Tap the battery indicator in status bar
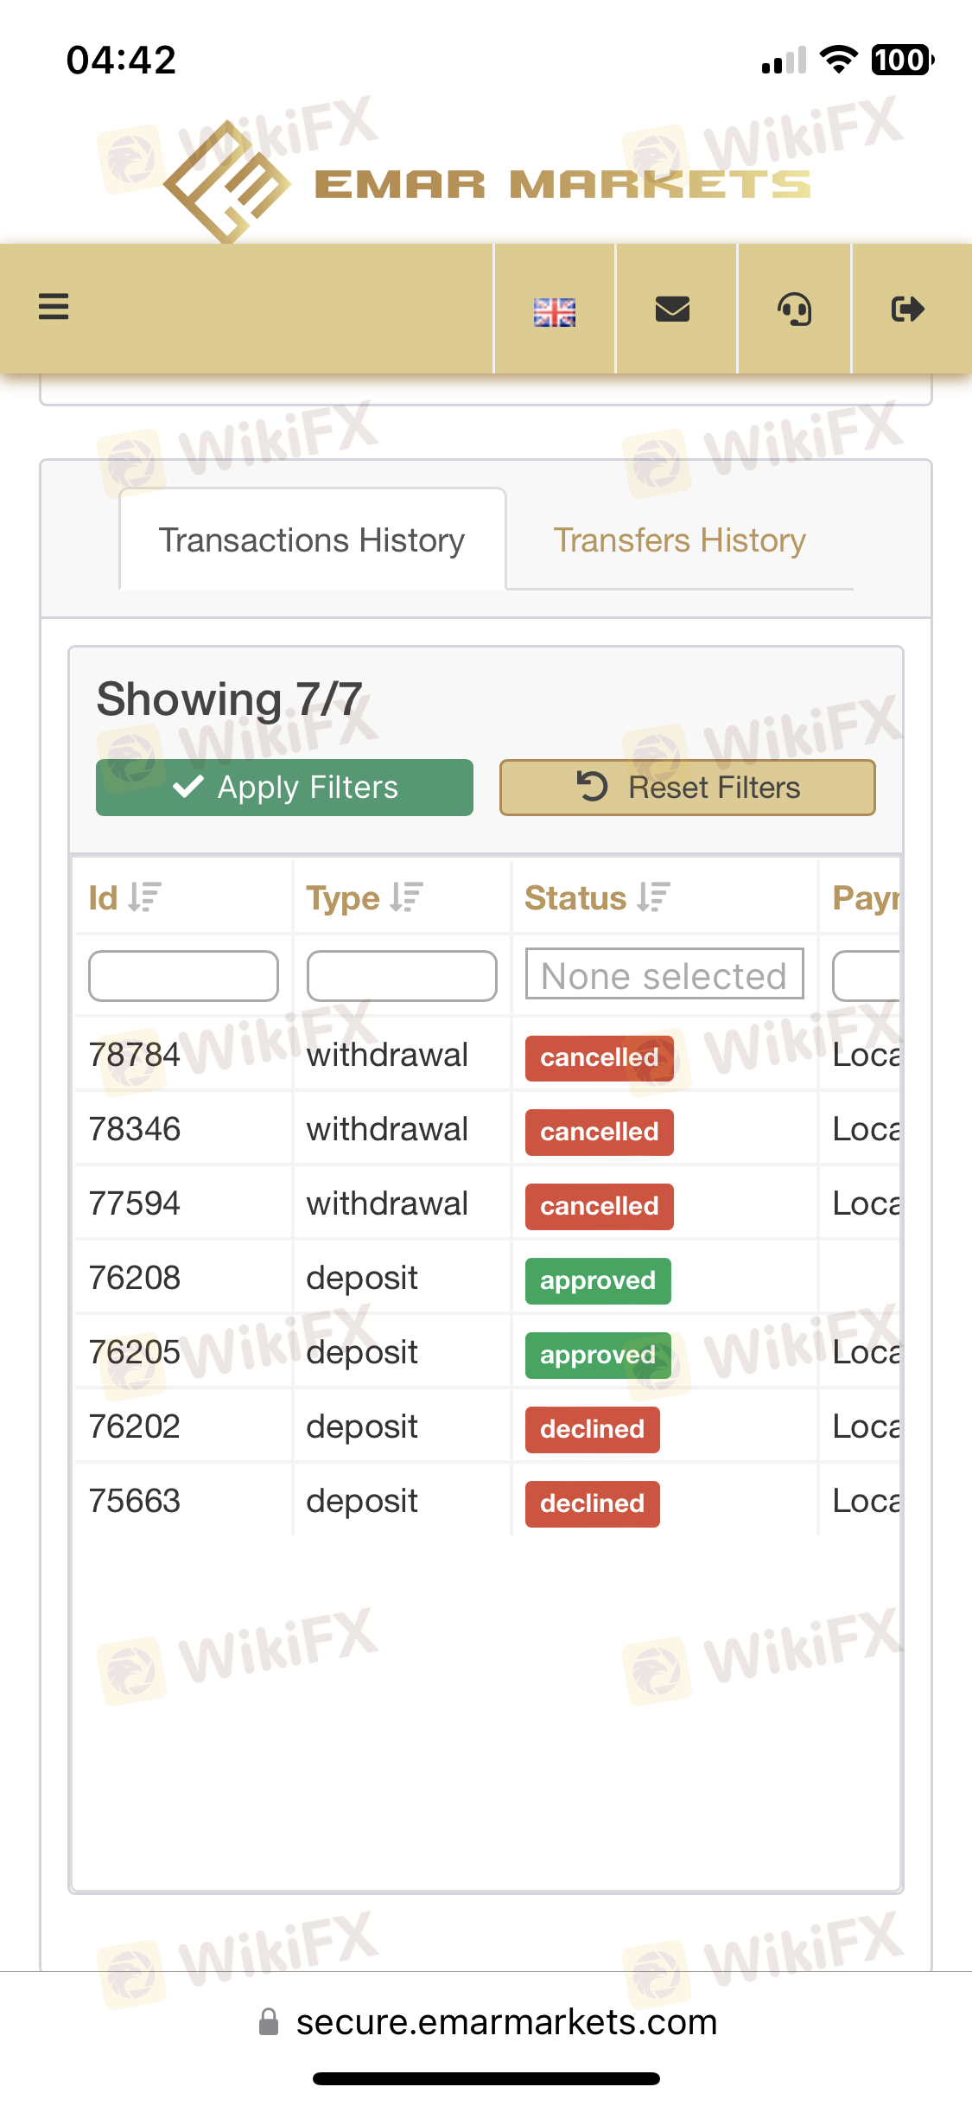This screenshot has width=972, height=2106. 903,60
